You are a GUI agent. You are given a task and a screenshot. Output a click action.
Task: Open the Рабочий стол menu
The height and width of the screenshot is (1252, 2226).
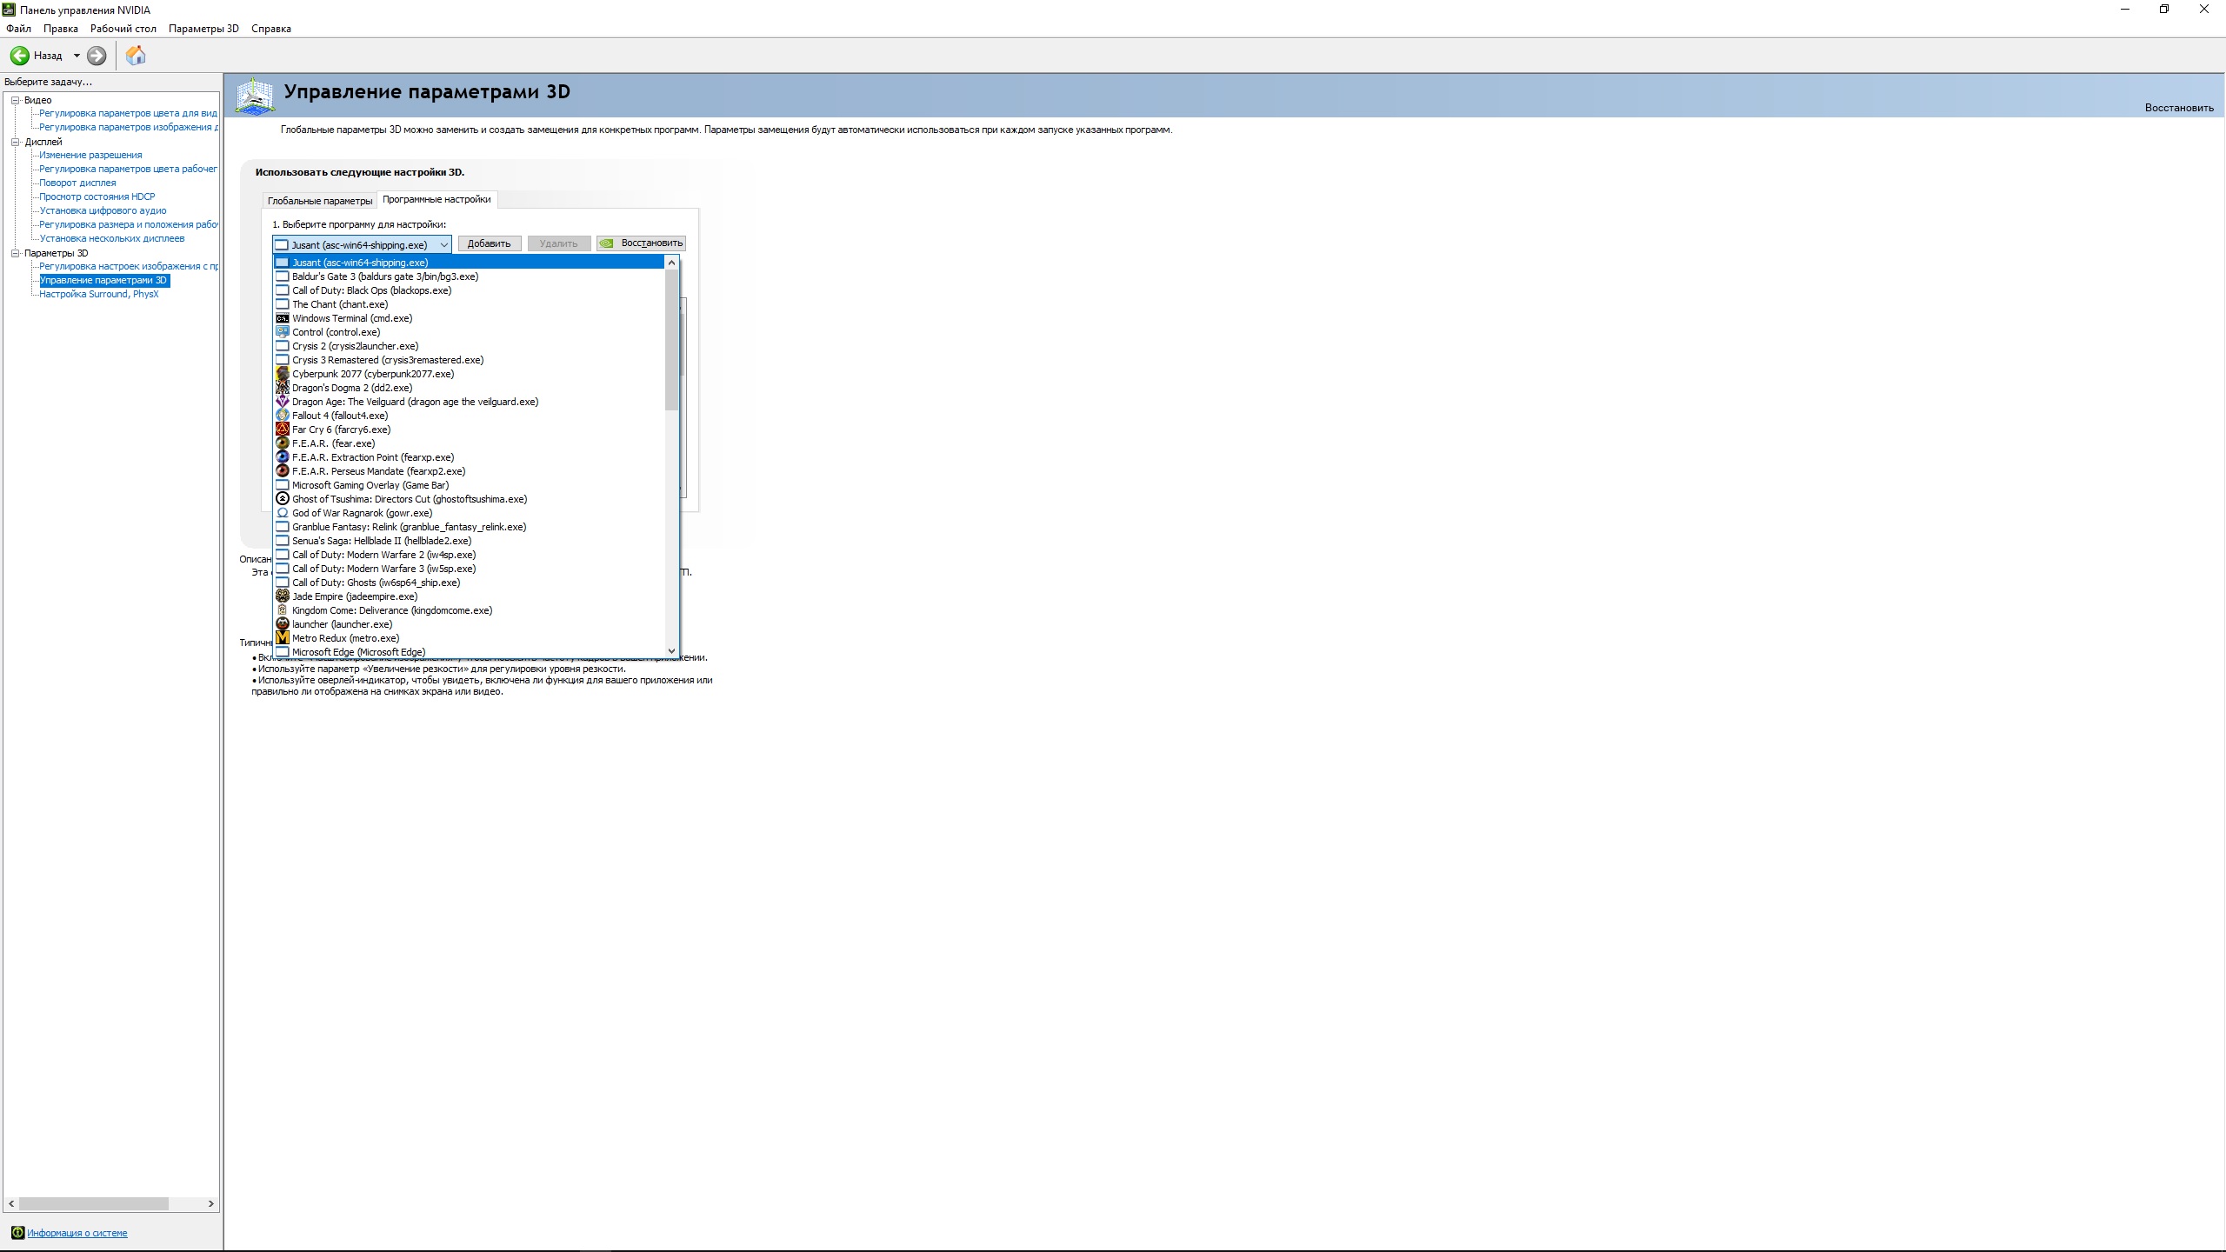point(123,29)
